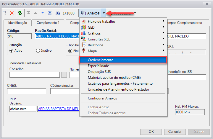Open the Processos dropdown arrow
Viewport: 213px width, 139px height.
click(135, 13)
